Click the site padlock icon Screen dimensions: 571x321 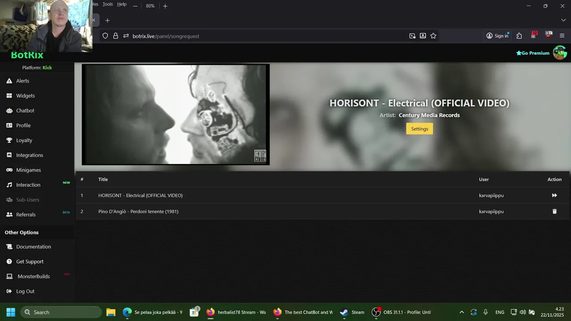point(116,36)
